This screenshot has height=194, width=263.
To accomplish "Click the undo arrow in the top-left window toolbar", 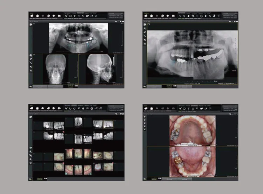I will click(79, 16).
